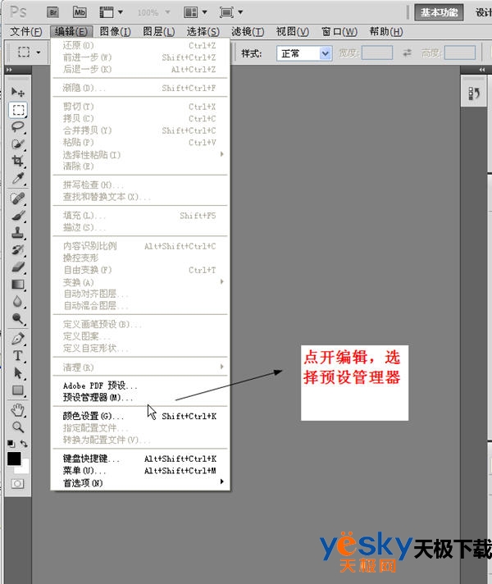Collapse the right panel dock
492x584 pixels.
pyautogui.click(x=482, y=70)
